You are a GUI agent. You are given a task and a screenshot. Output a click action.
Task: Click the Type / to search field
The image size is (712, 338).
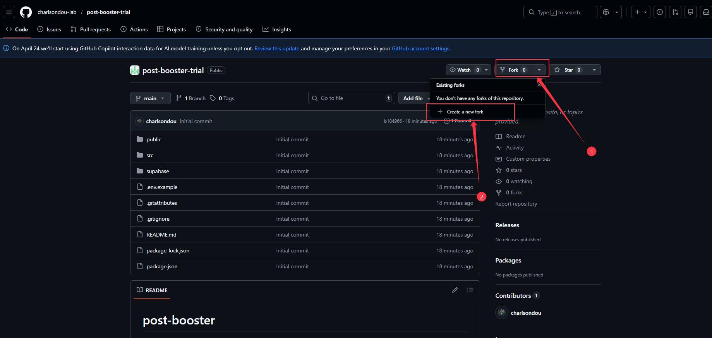560,12
